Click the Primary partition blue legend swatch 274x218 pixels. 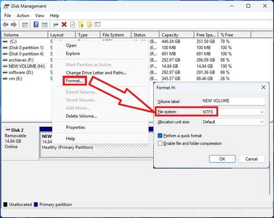point(36,204)
